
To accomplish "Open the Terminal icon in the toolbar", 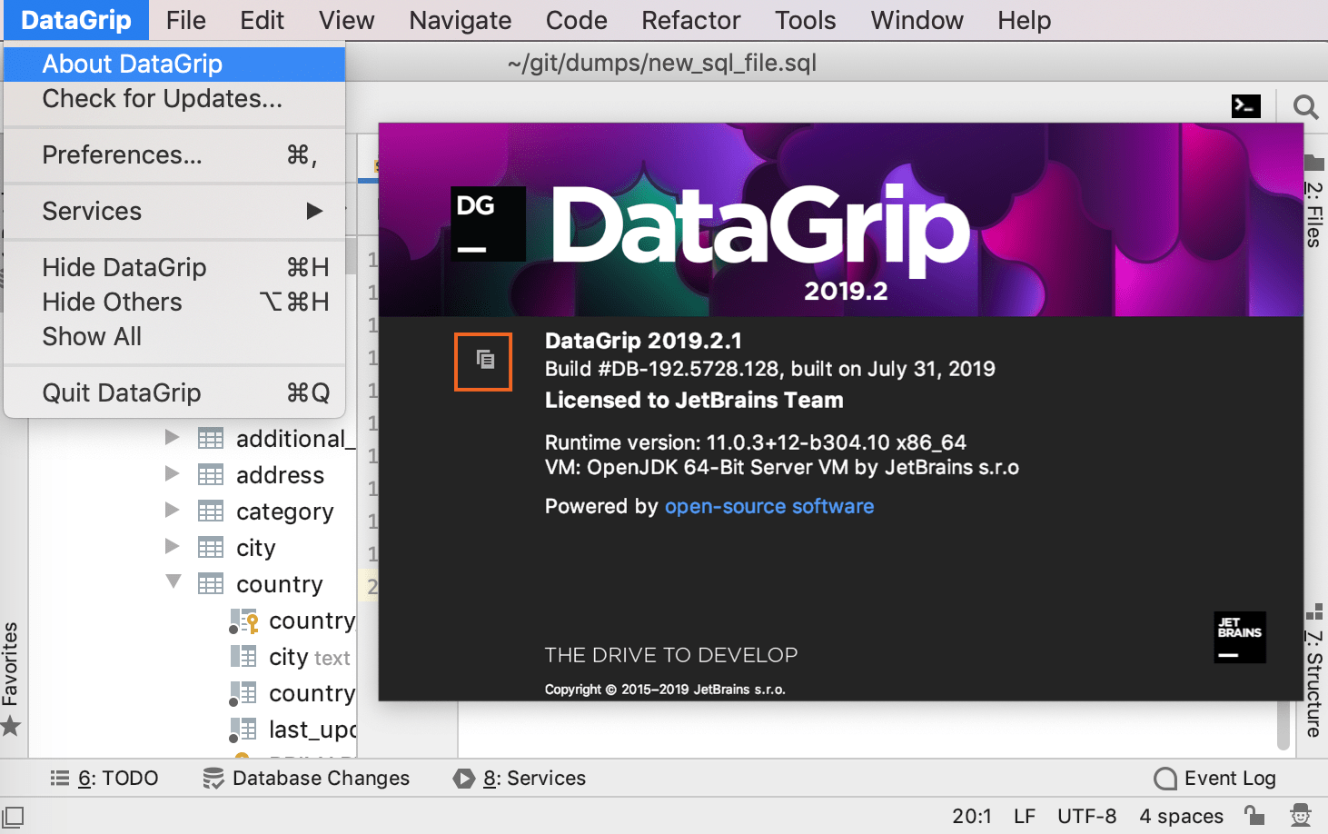I will pos(1246,106).
